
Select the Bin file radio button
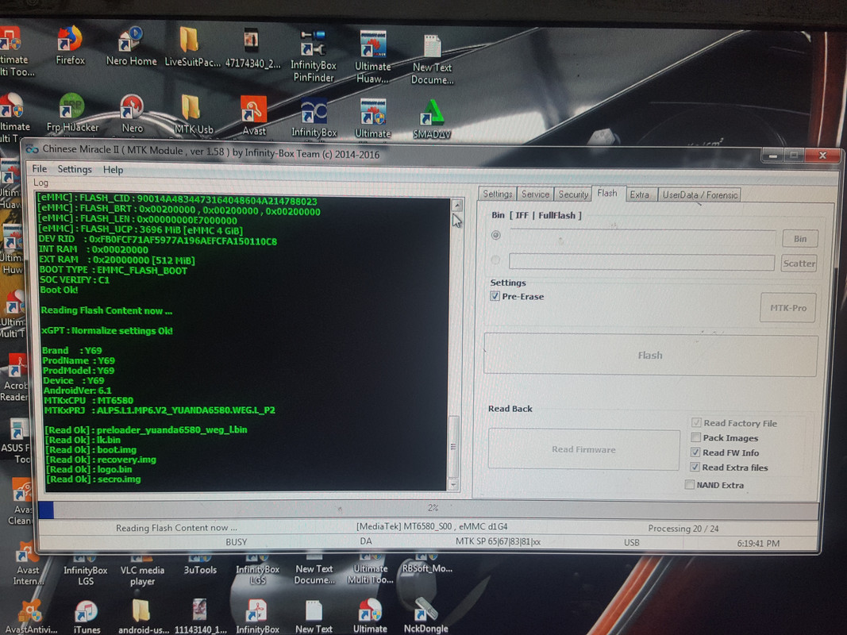495,235
